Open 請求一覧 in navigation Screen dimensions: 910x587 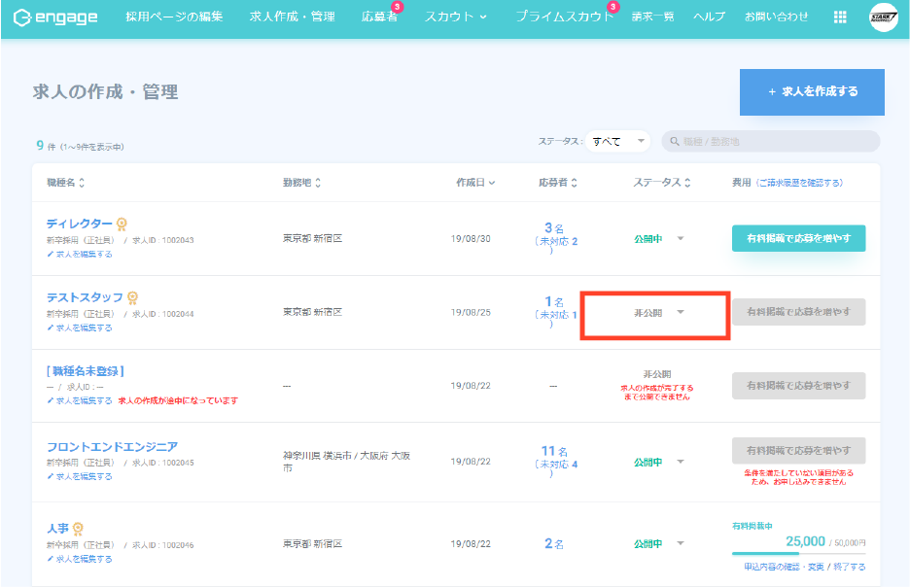click(x=653, y=17)
